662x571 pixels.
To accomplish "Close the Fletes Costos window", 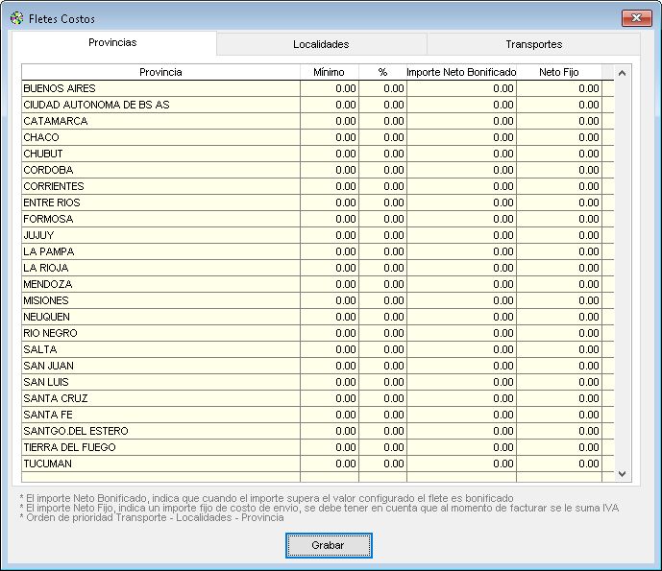I will coord(635,17).
